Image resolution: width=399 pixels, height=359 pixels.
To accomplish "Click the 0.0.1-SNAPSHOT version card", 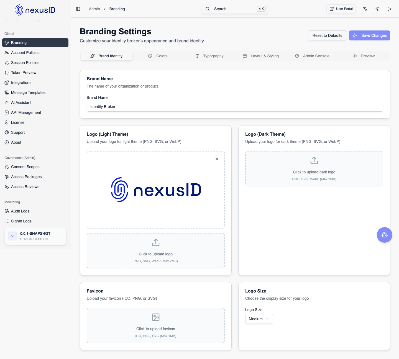I will click(x=35, y=236).
